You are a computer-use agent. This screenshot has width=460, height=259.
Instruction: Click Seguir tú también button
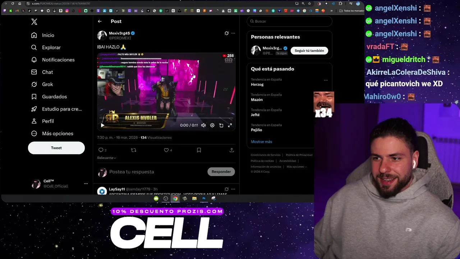[x=309, y=51]
